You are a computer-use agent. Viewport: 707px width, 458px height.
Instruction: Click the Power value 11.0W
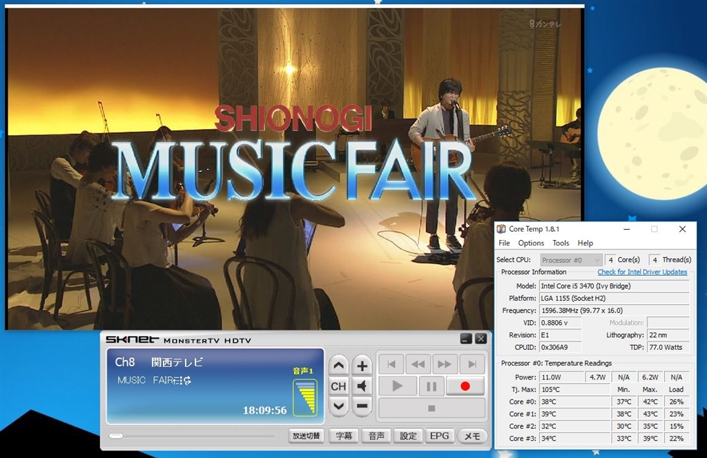coord(561,377)
